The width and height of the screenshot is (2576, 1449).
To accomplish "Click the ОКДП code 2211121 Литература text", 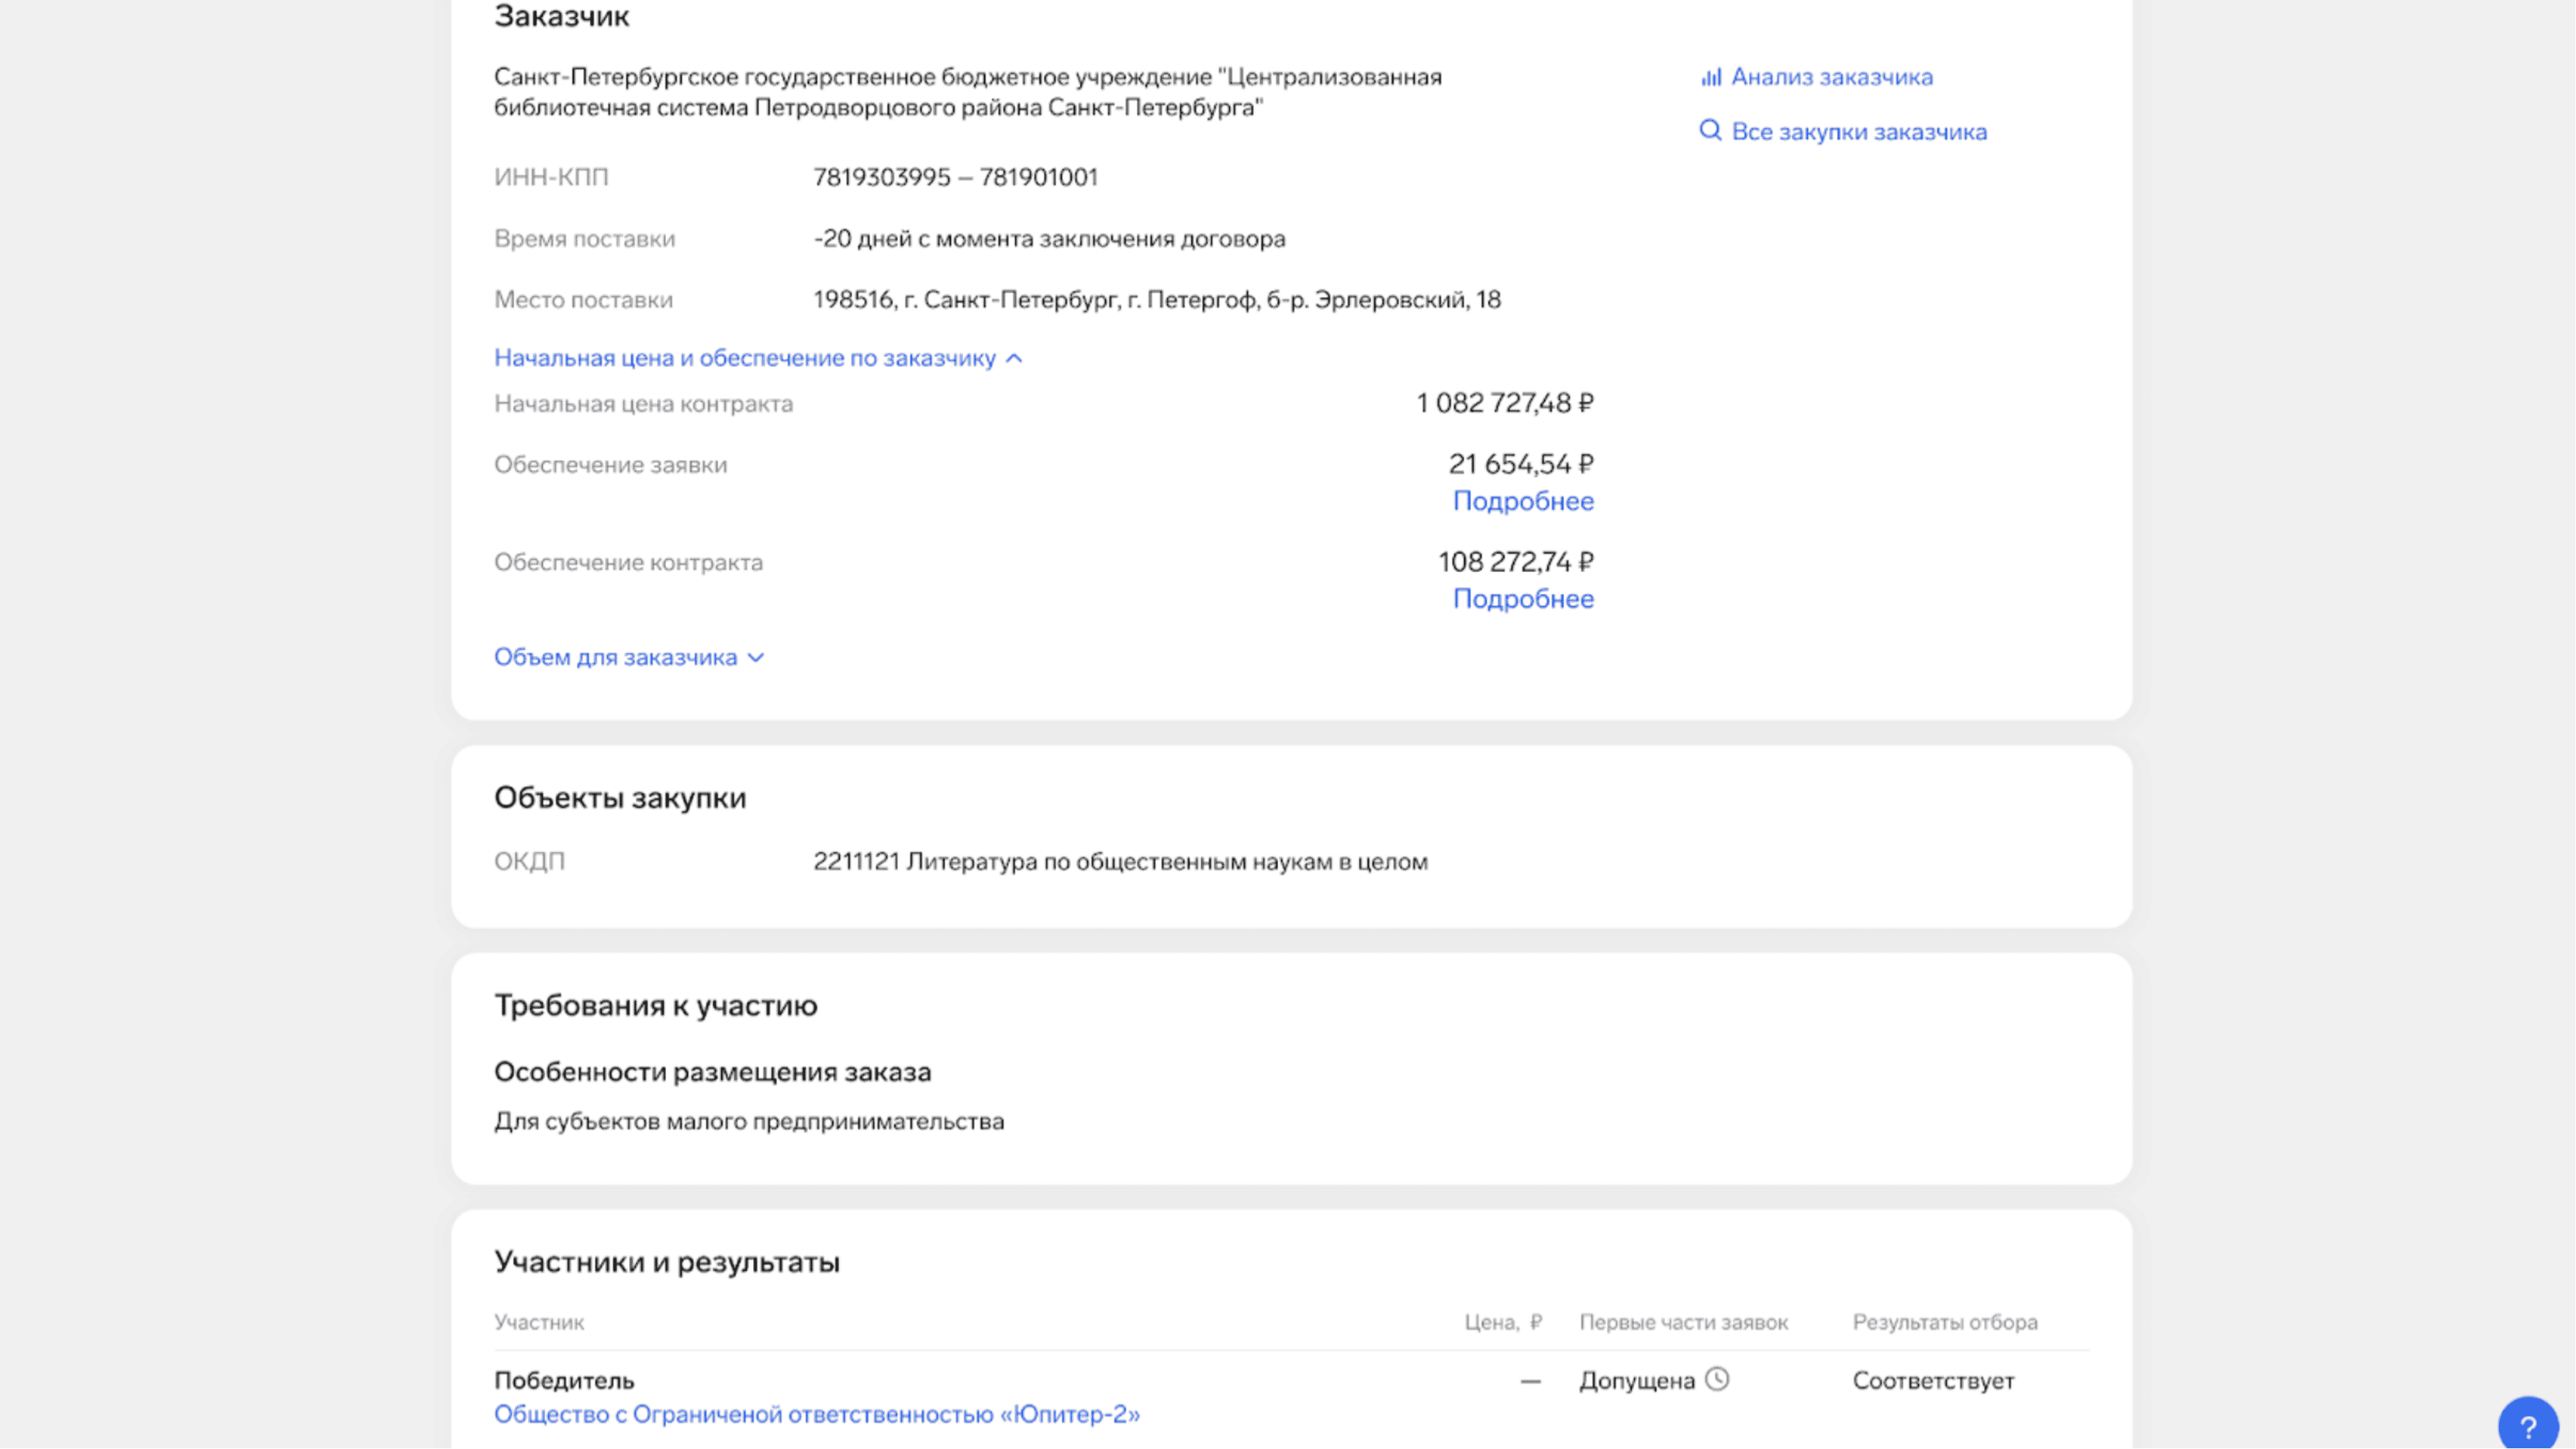I will [1120, 862].
